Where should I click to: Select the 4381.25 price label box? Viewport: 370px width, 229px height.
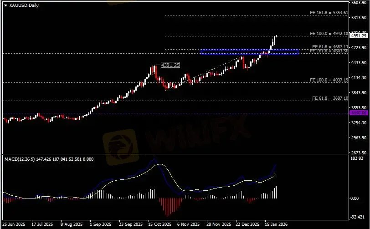[x=170, y=65]
